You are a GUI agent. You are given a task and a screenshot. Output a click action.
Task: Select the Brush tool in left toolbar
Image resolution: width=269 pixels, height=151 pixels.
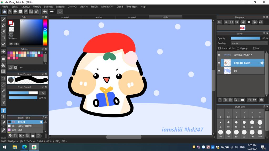[x=3, y=20]
